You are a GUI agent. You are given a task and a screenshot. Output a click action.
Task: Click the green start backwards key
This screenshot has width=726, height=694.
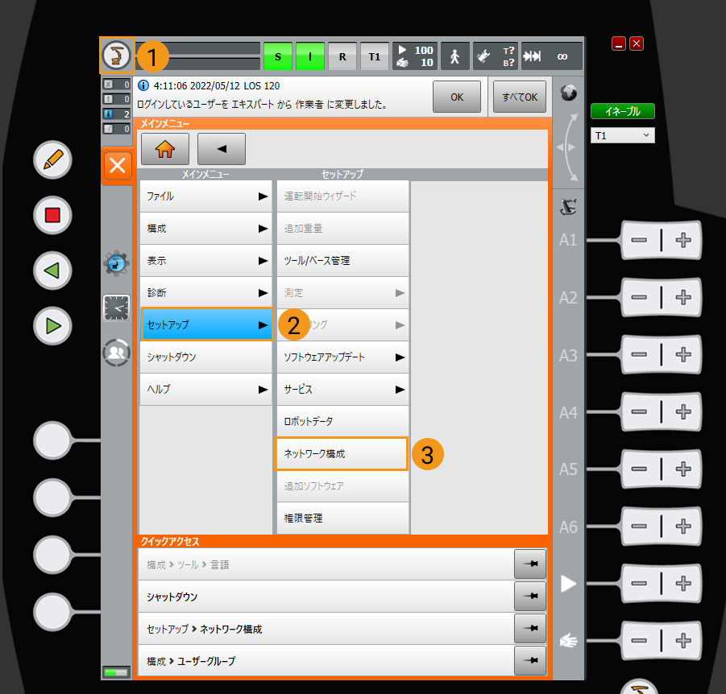[x=52, y=271]
